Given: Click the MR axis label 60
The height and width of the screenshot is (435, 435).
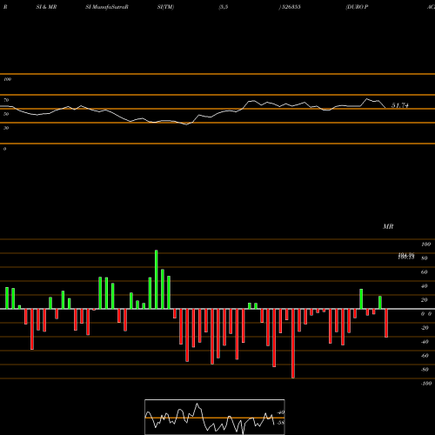Looking at the screenshot, I should [x=424, y=272].
